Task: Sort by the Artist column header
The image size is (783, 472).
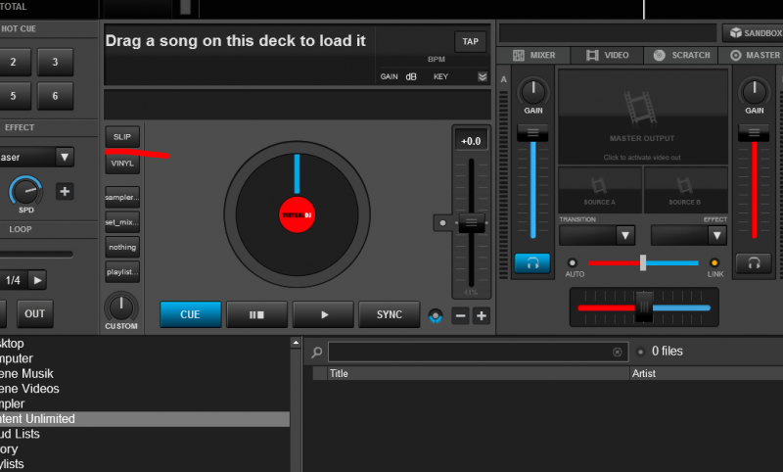Action: [706, 374]
